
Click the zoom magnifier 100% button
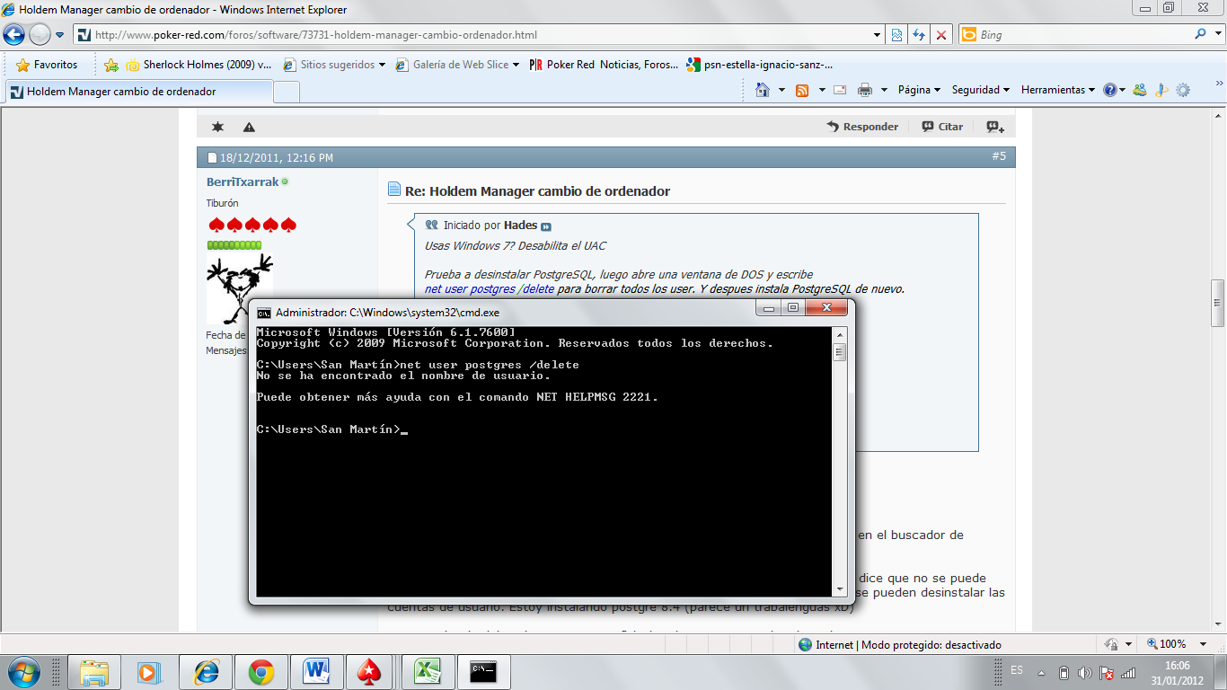1167,644
